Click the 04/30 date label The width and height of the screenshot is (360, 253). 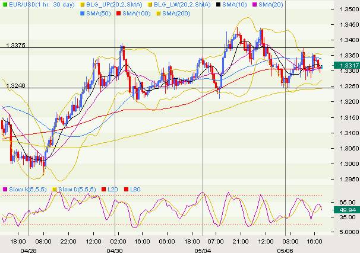(x=115, y=251)
